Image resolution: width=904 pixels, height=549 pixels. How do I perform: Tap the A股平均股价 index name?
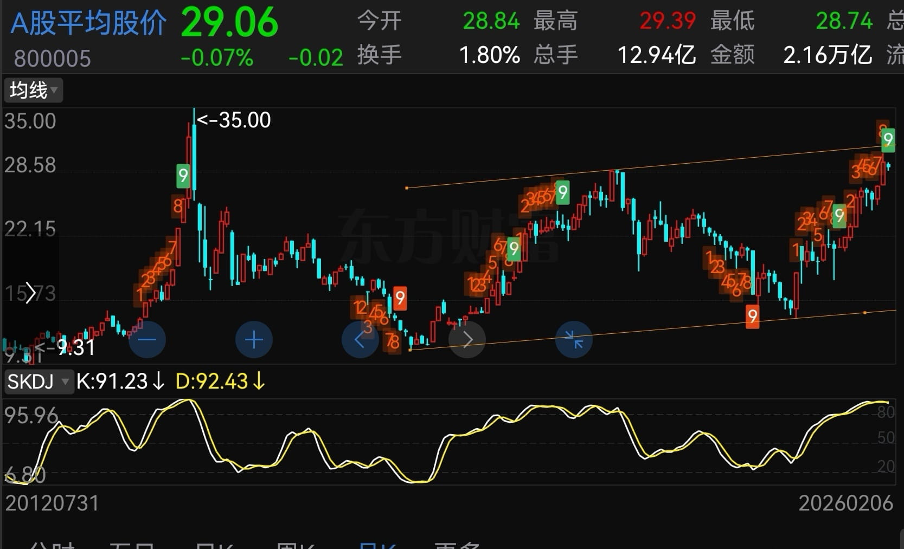89,23
